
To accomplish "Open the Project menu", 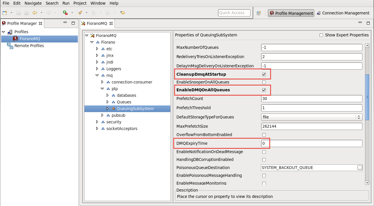I will pos(80,3).
